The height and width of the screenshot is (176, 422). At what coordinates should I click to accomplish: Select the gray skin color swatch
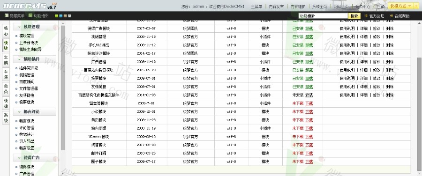pos(69,16)
